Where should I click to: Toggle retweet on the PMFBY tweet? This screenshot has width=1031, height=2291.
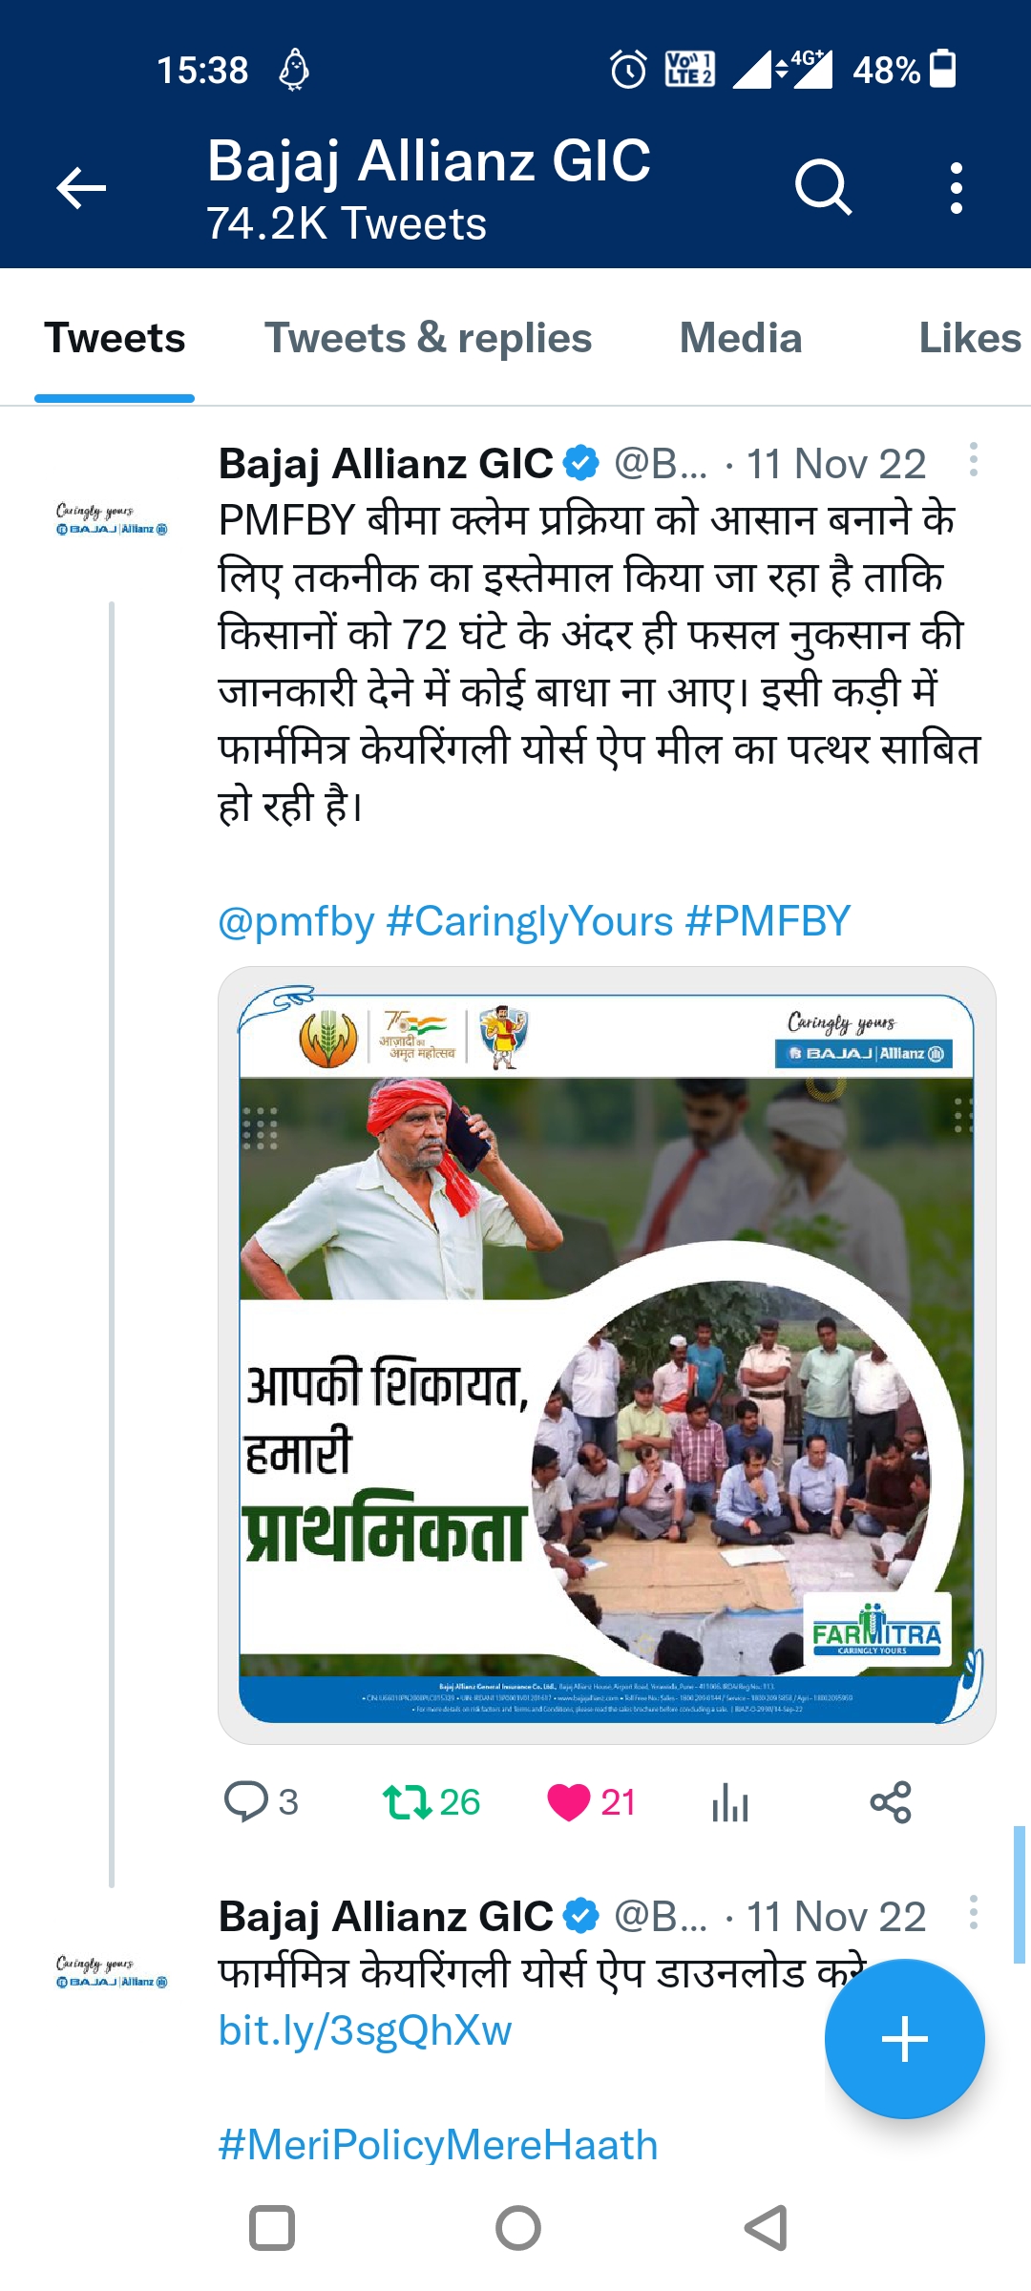(406, 1801)
